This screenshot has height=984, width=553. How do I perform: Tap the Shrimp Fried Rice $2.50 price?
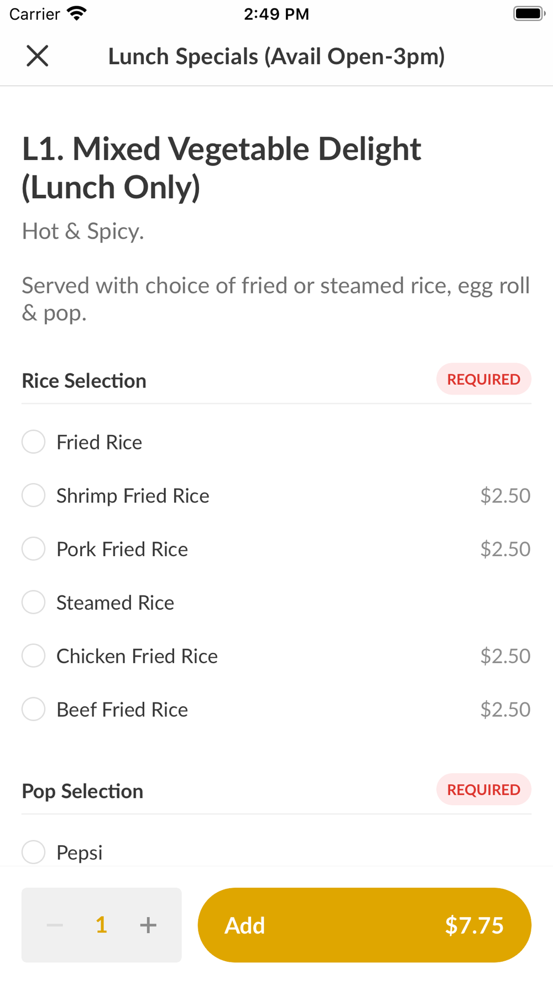pos(505,495)
